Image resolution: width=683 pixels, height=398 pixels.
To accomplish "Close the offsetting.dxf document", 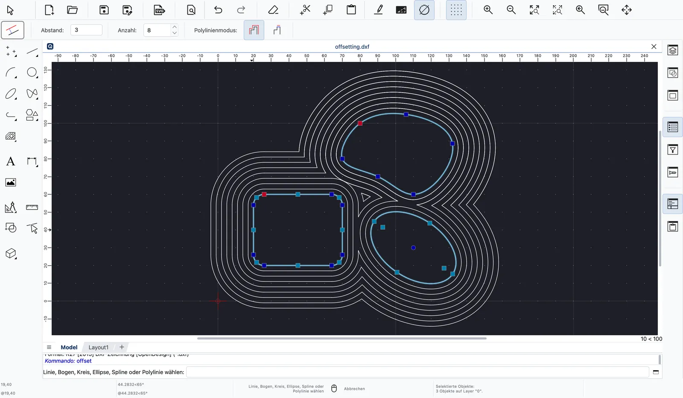I will coord(654,47).
